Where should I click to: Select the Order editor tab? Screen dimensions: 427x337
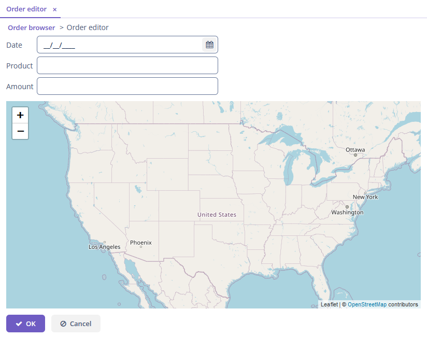(x=26, y=9)
